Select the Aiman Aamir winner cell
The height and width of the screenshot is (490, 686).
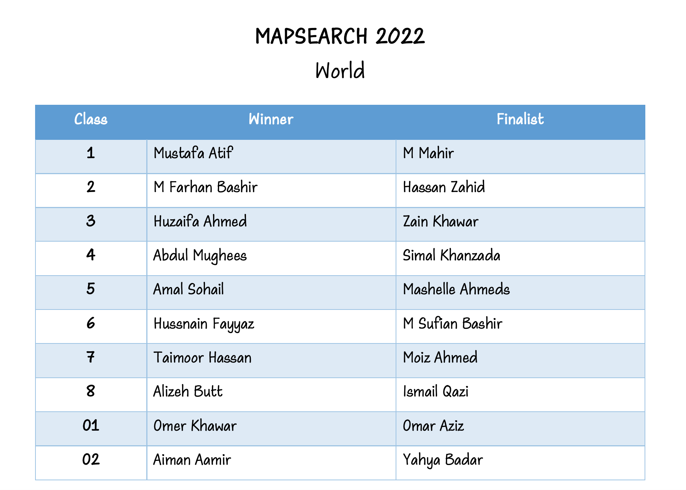[x=192, y=460]
